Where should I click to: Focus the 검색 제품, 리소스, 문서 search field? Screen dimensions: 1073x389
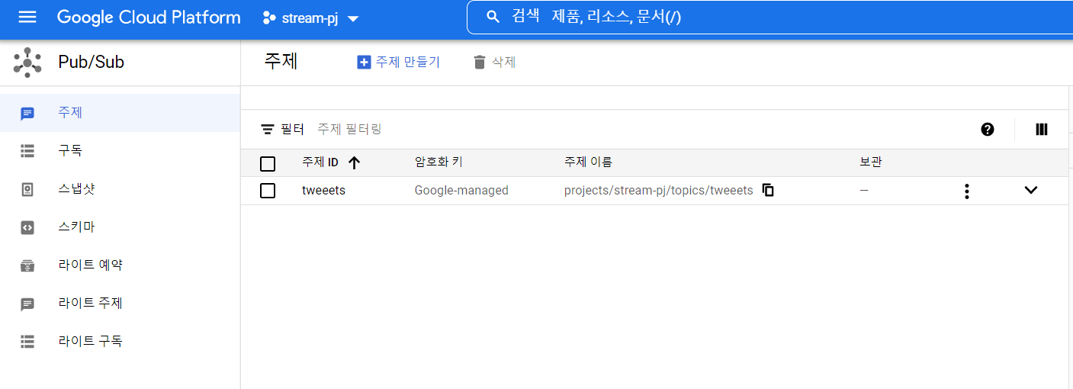(x=769, y=17)
